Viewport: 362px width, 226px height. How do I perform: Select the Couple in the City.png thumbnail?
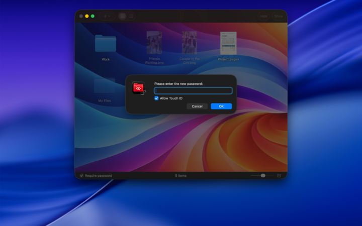190,43
